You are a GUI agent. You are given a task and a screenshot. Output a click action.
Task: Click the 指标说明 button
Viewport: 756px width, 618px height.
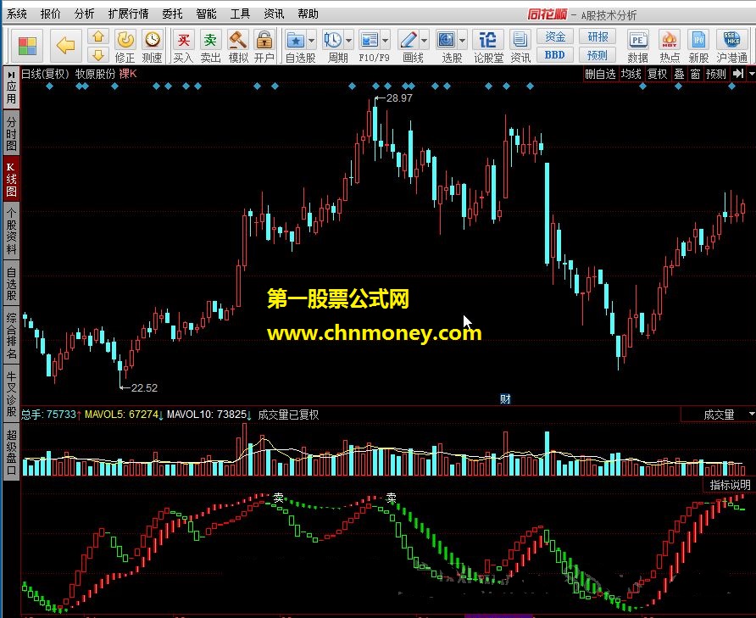[730, 485]
